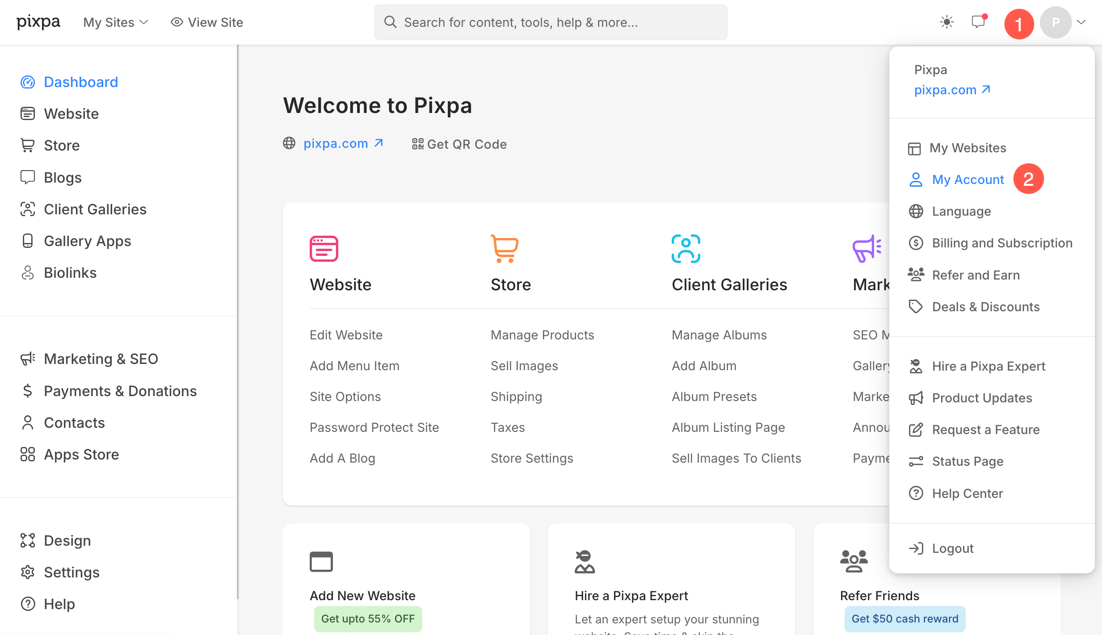Click the P profile avatar
Viewport: 1102px width, 635px height.
pyautogui.click(x=1056, y=22)
